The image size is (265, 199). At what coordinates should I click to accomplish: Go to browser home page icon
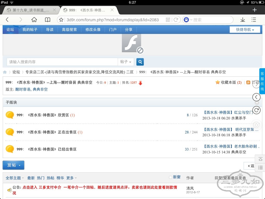coord(34,20)
